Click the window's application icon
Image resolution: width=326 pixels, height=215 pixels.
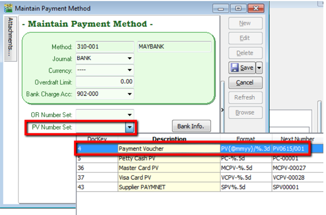click(8, 8)
